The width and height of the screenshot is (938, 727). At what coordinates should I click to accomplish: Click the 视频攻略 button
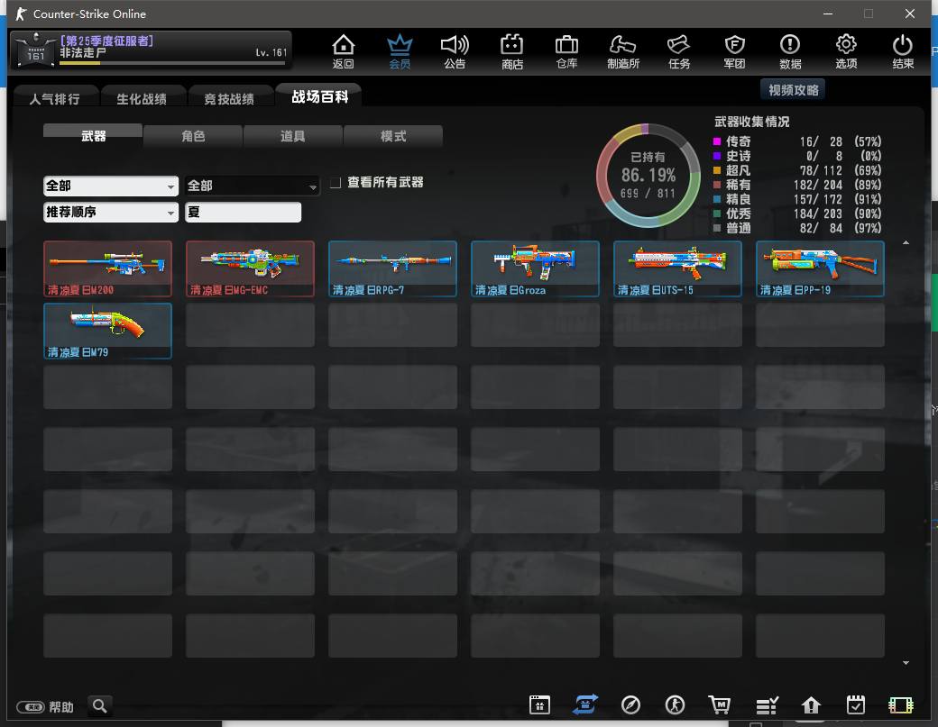(793, 89)
